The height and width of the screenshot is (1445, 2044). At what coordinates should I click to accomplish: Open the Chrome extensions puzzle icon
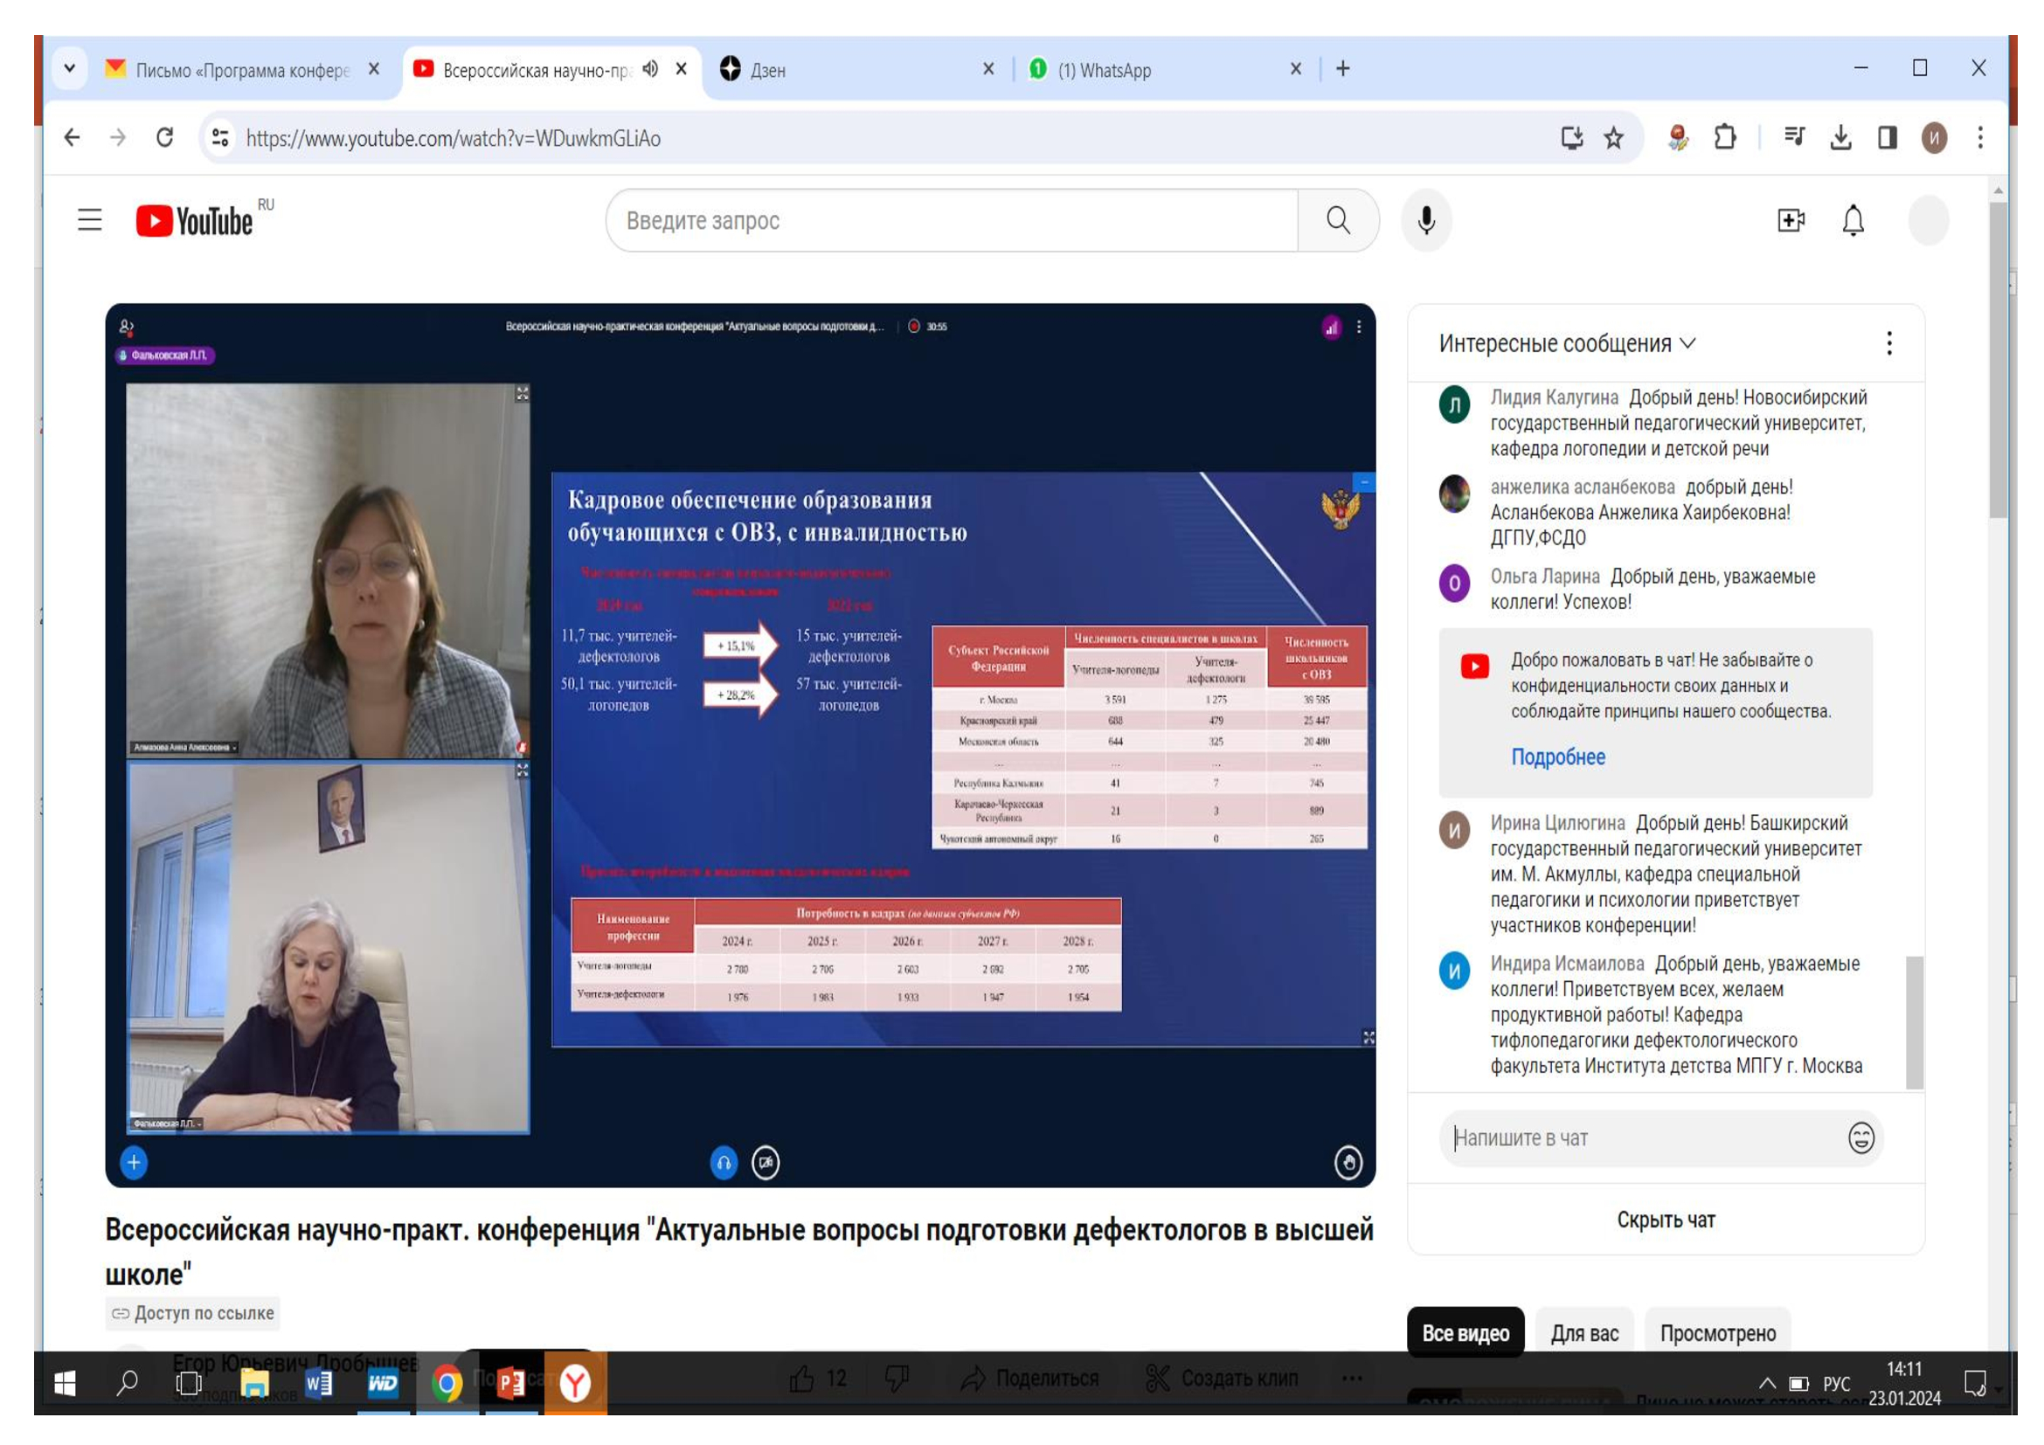pyautogui.click(x=1724, y=138)
